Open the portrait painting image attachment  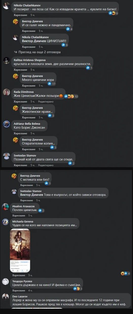point(20,250)
